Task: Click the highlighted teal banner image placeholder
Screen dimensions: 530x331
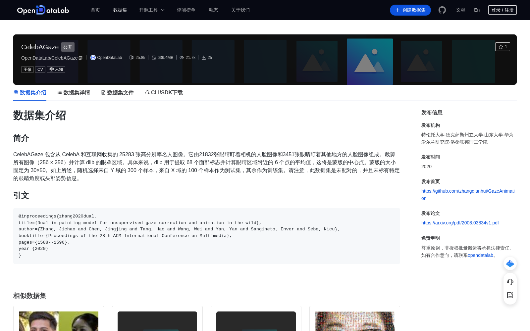Action: pos(370,62)
